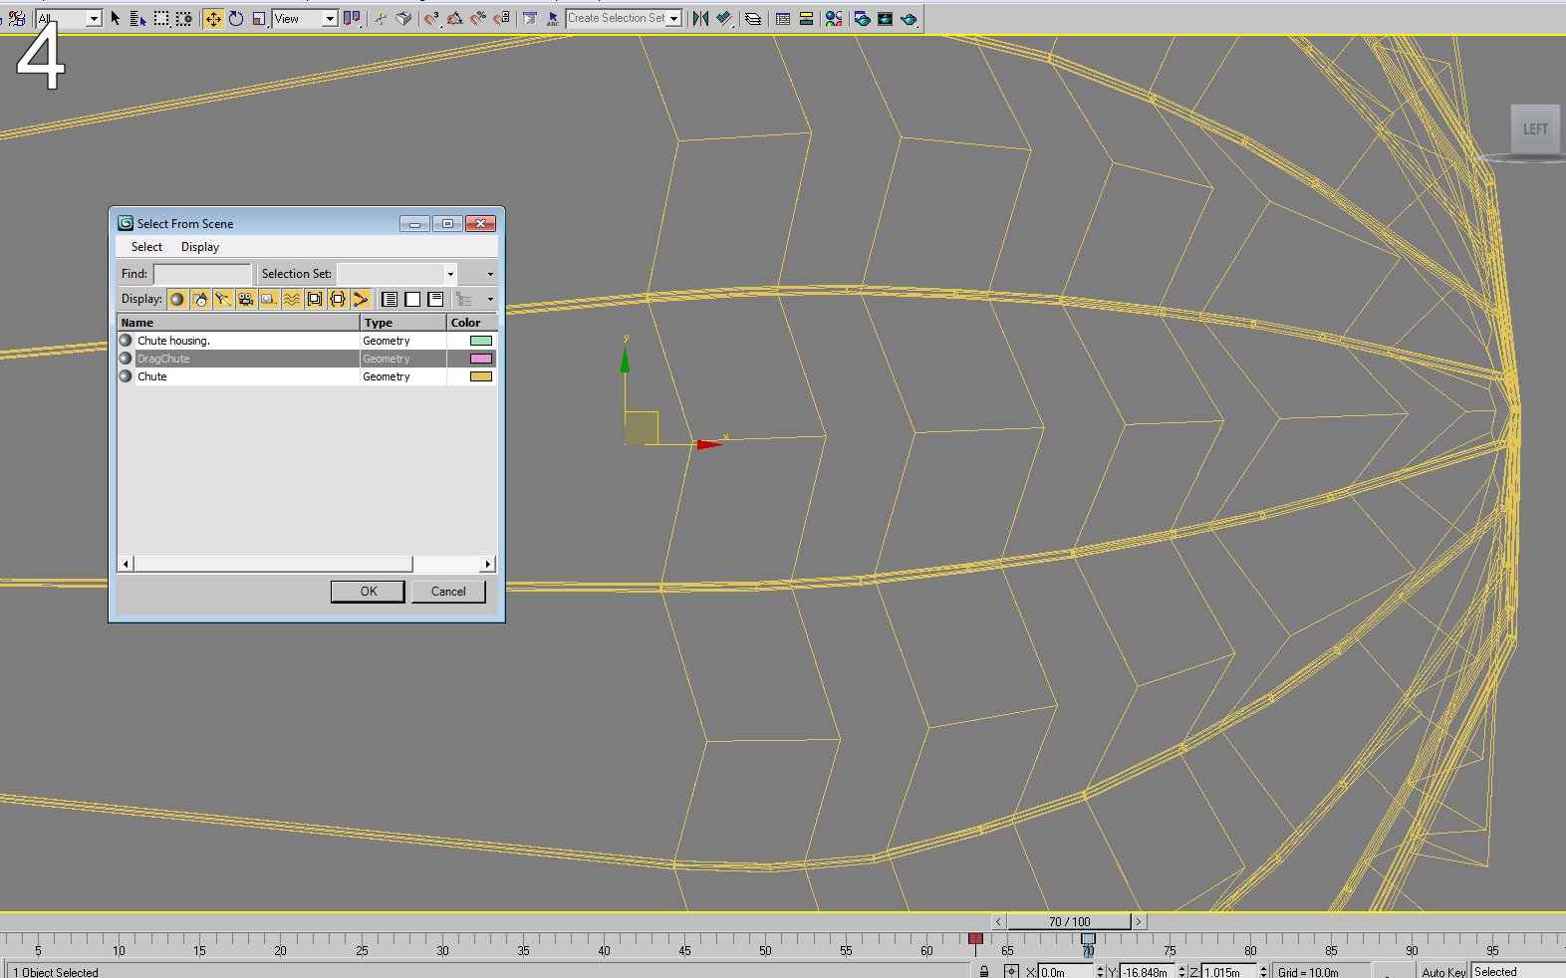Image resolution: width=1566 pixels, height=978 pixels.
Task: Open the Mirror tool
Action: tap(700, 18)
